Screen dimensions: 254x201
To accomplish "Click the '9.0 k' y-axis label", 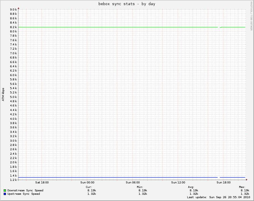I will click(x=13, y=10).
